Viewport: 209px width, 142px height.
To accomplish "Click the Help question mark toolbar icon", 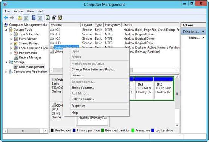I will (34, 18).
